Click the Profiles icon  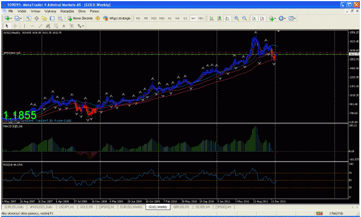click(x=17, y=18)
